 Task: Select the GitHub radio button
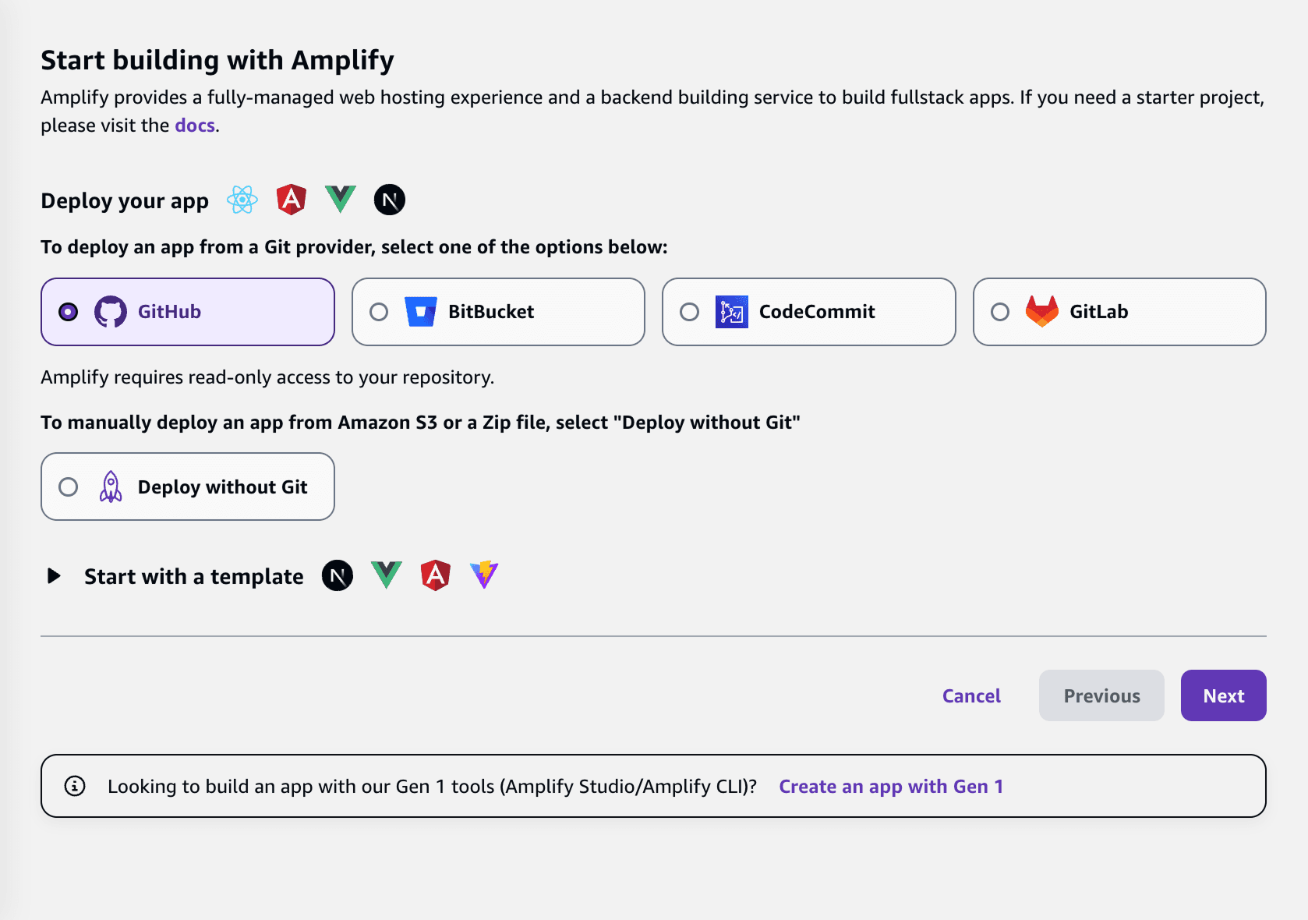click(69, 312)
